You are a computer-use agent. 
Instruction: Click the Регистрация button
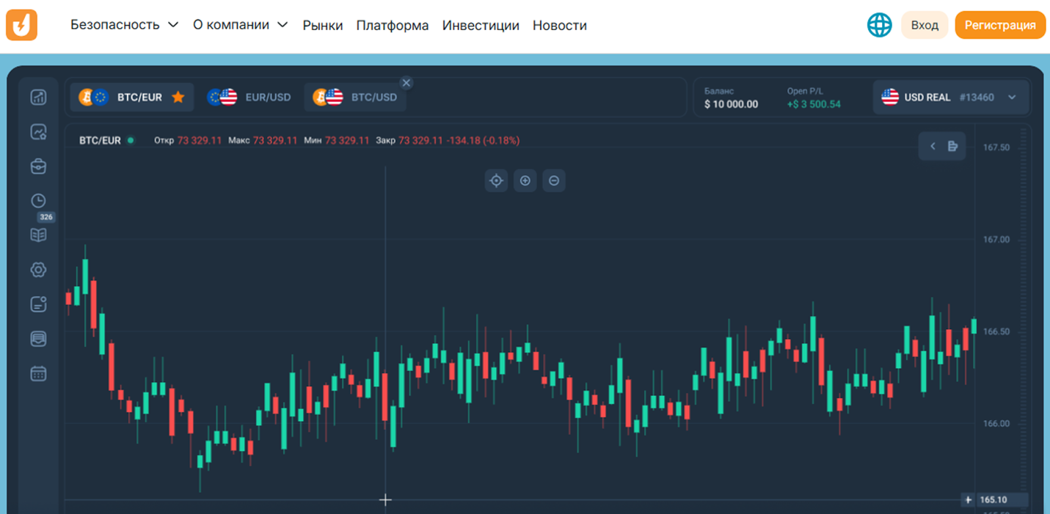tap(1000, 25)
